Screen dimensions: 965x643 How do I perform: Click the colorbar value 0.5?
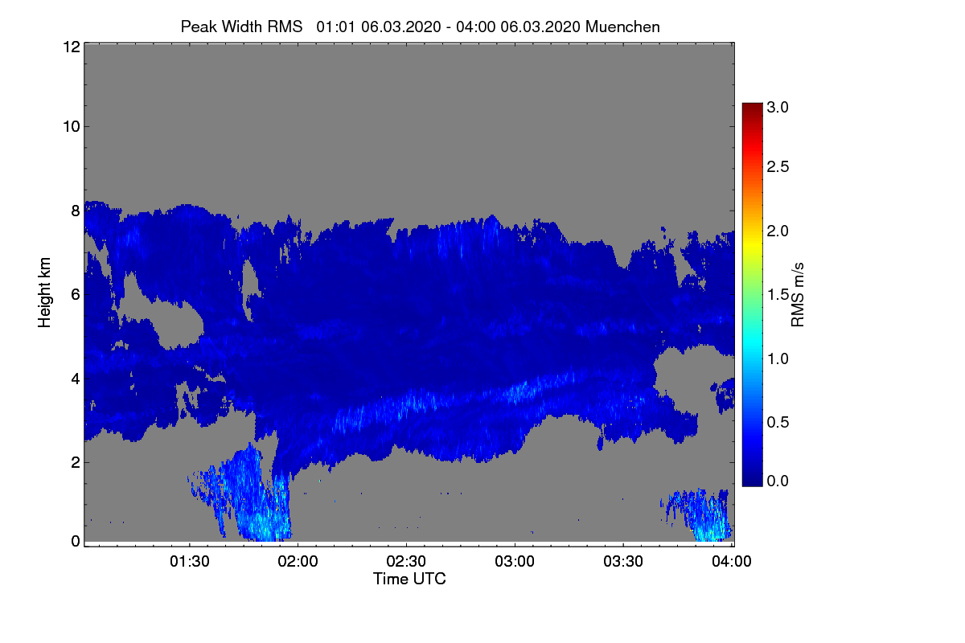[778, 422]
